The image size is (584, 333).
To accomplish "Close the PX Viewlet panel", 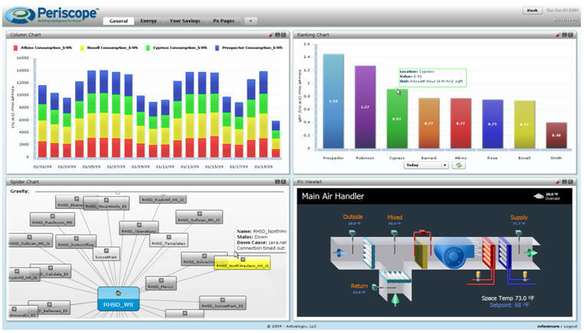I will pyautogui.click(x=571, y=182).
